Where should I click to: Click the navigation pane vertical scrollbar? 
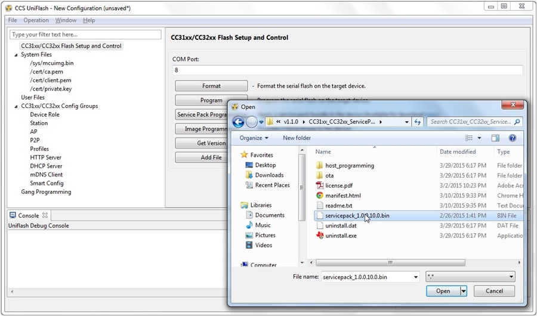302,187
